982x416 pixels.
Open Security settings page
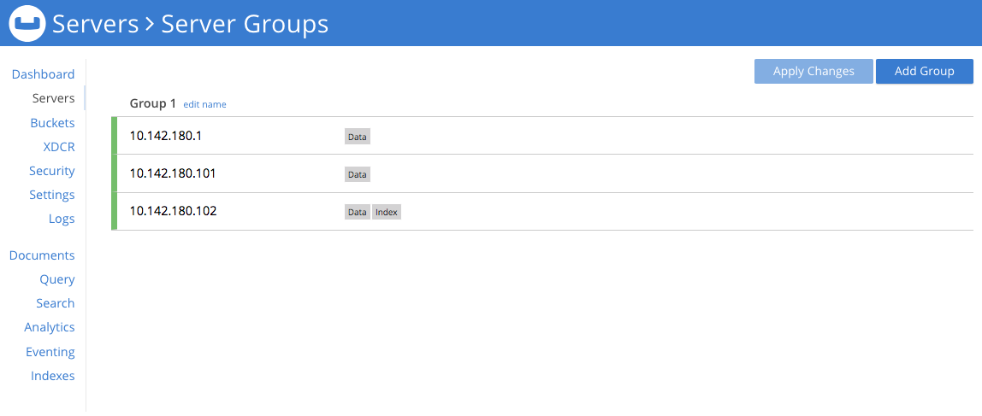[51, 171]
